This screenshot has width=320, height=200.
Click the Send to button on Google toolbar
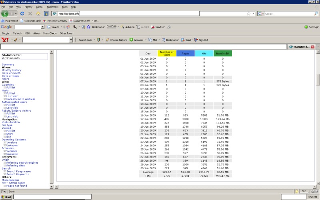pos(158,27)
